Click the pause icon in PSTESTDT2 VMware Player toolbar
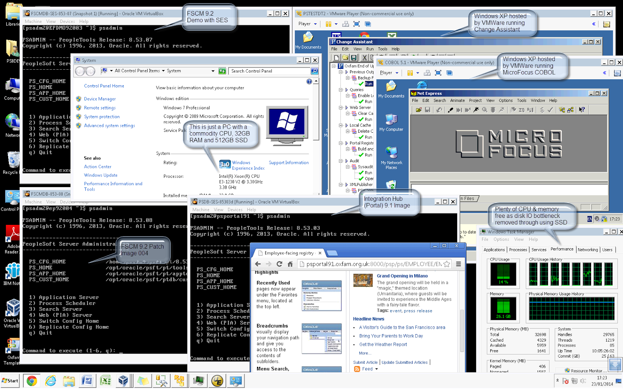The height and width of the screenshot is (389, 623). point(328,24)
